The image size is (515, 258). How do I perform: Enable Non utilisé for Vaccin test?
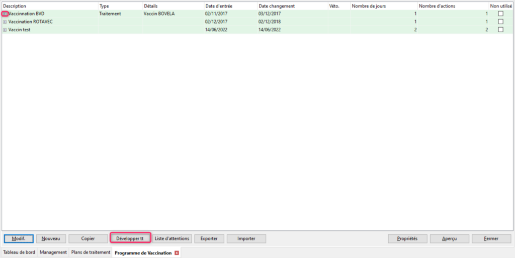click(x=500, y=30)
